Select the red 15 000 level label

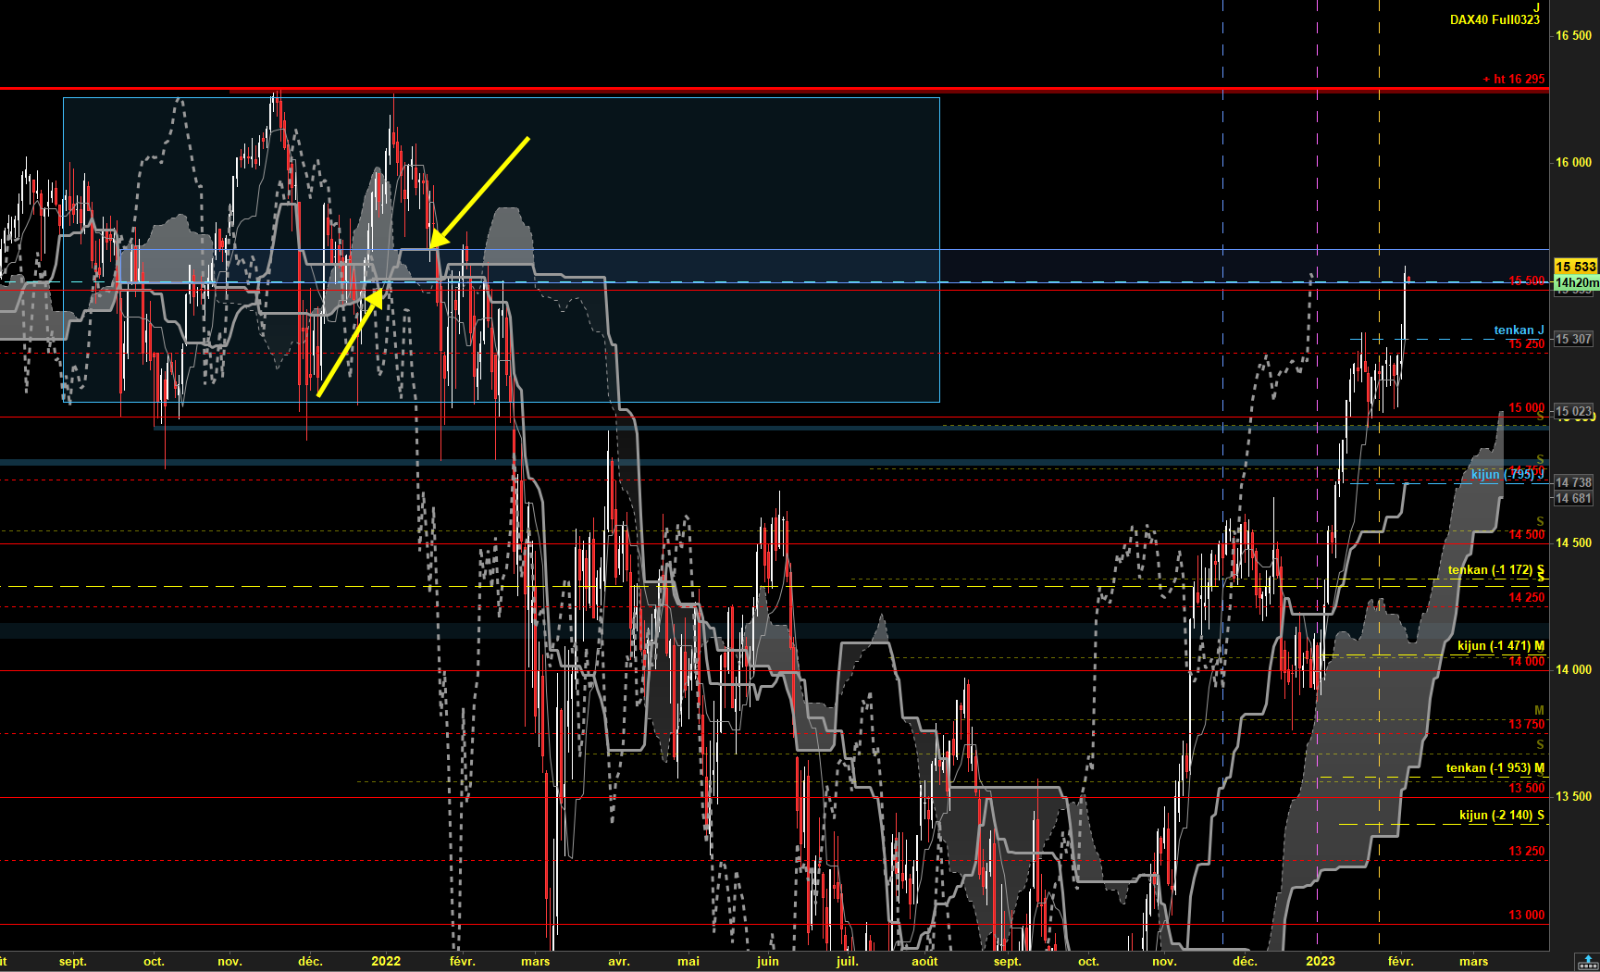pos(1527,408)
